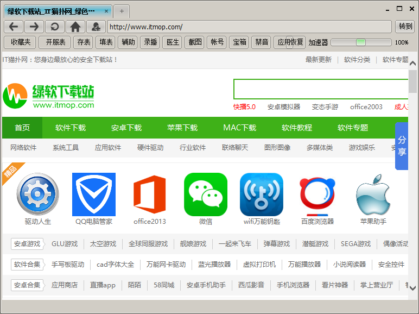
Task: Click into the URL address bar
Action: [249, 27]
